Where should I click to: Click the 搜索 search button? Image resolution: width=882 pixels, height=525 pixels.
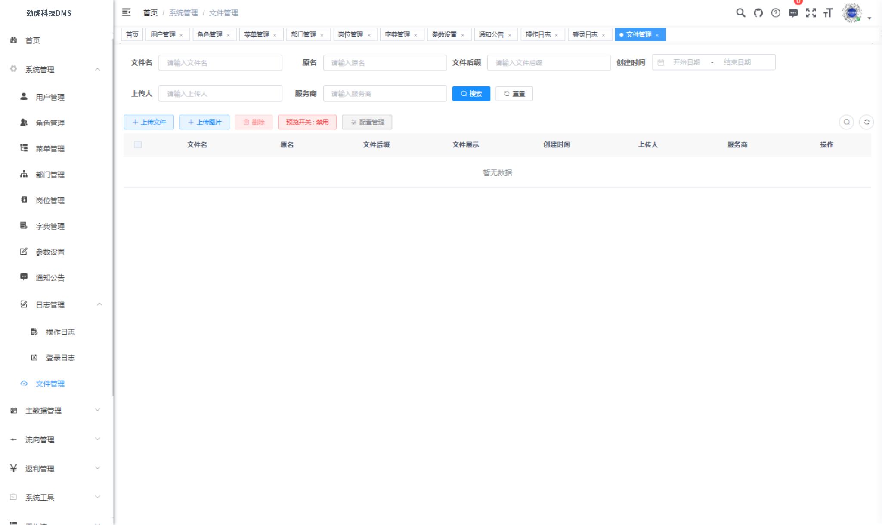pyautogui.click(x=471, y=93)
